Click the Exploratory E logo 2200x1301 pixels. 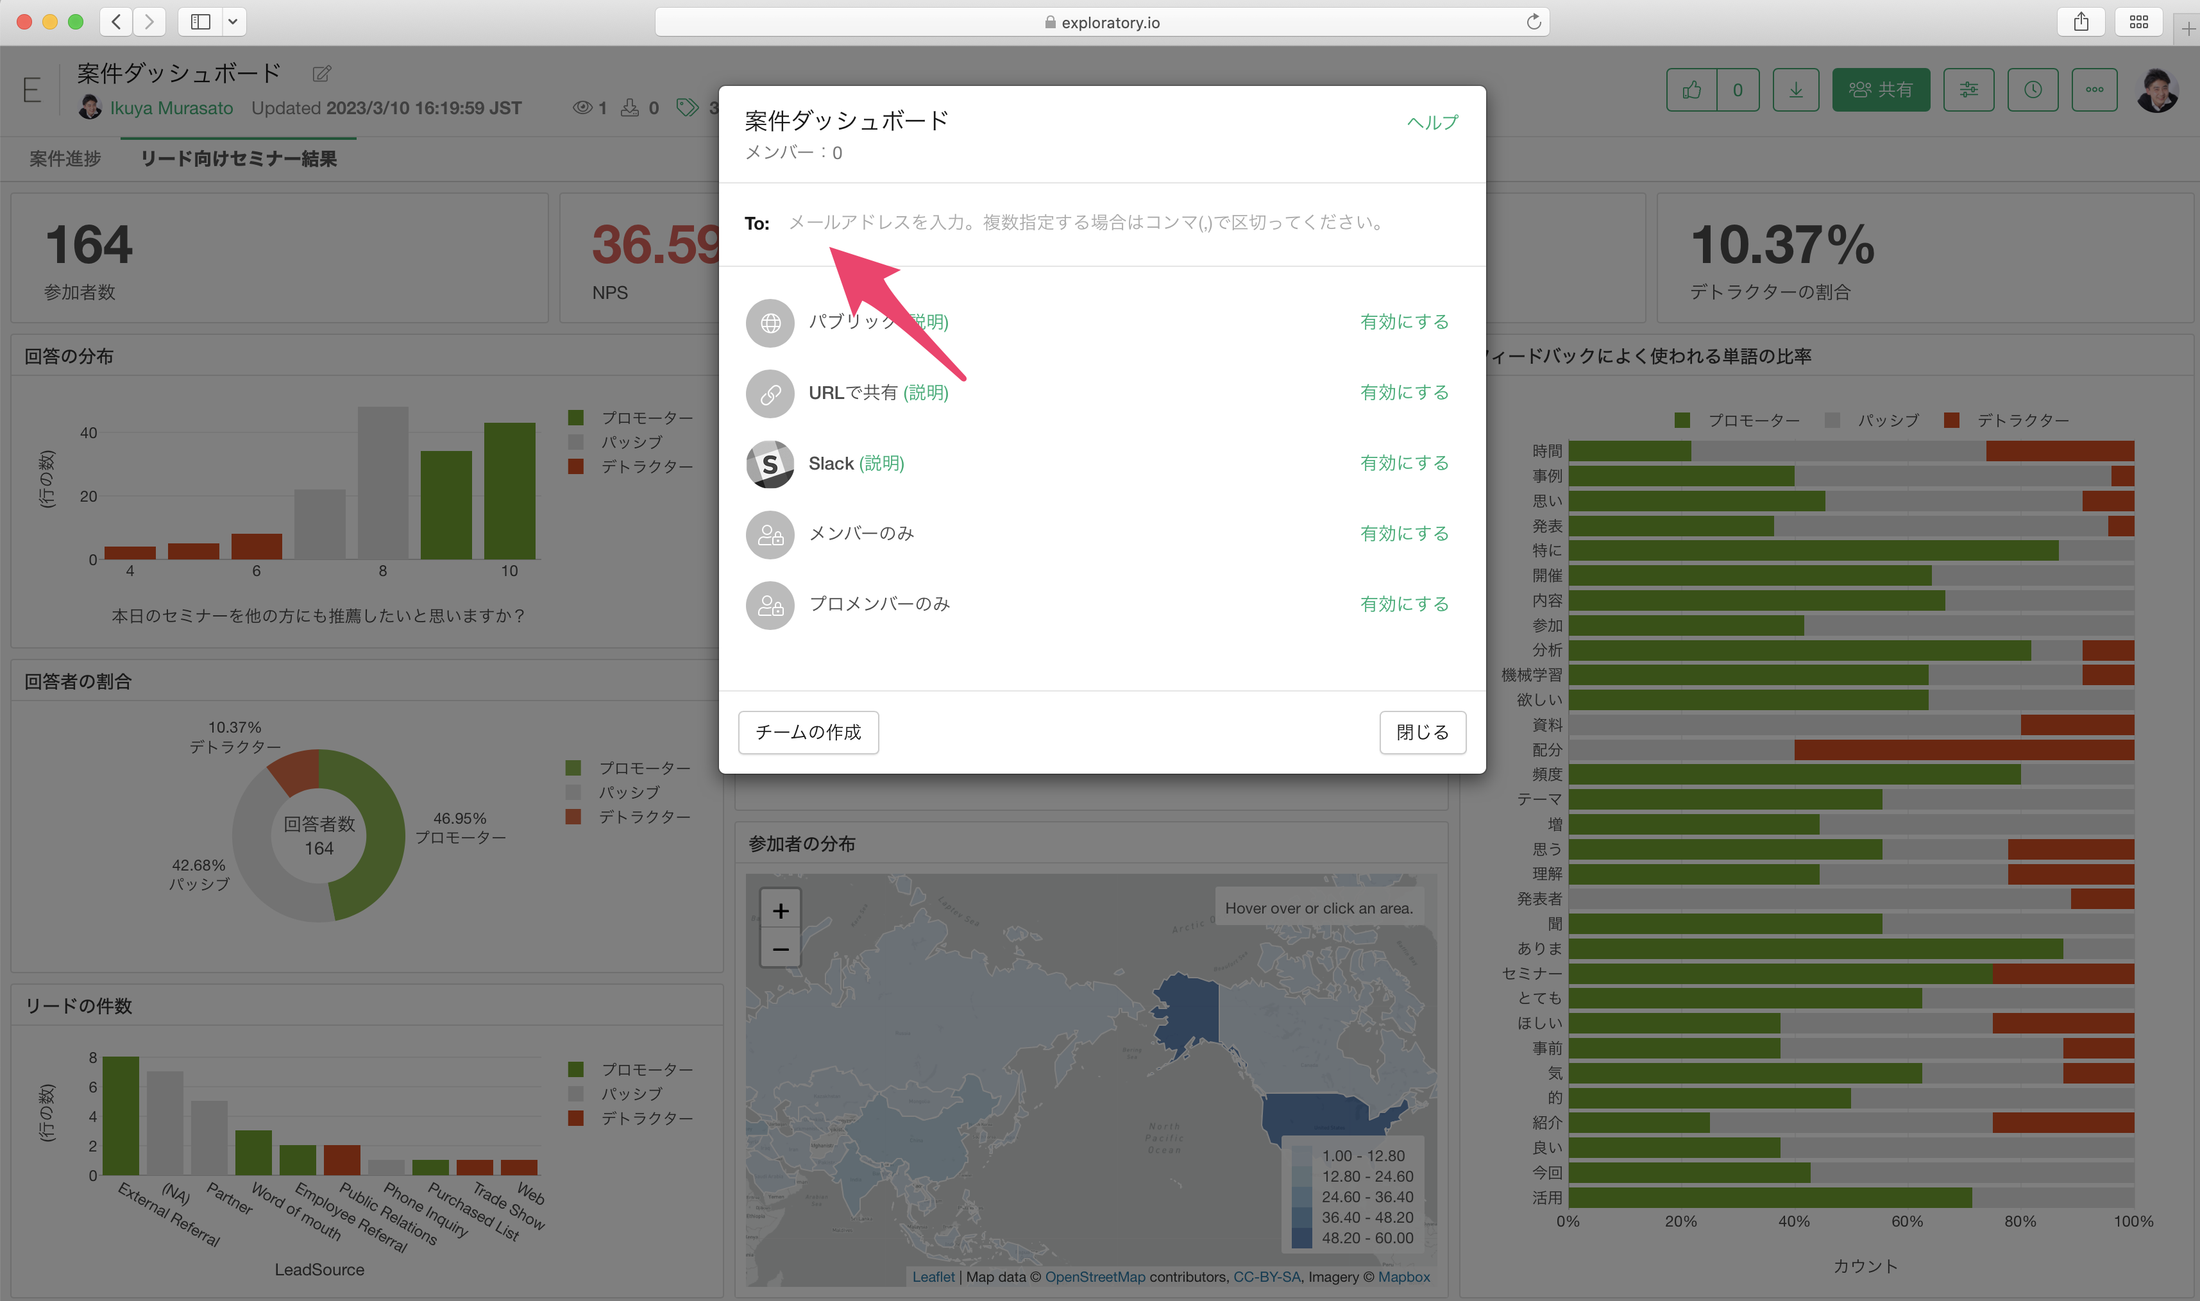click(x=31, y=89)
